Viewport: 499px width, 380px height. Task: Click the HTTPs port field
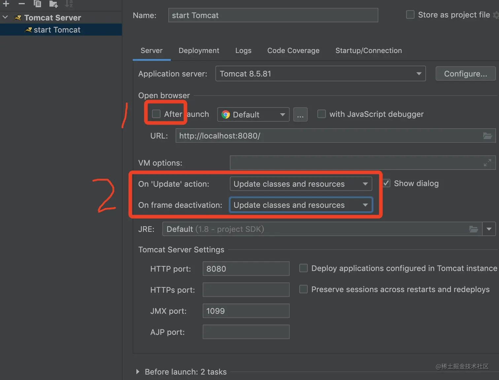[246, 290]
